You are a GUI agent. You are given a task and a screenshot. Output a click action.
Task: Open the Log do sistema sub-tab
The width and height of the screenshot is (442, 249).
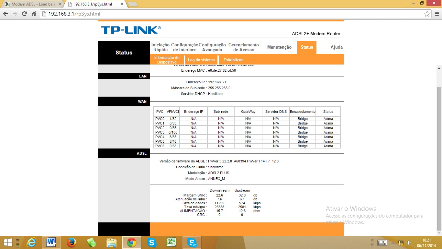point(201,60)
